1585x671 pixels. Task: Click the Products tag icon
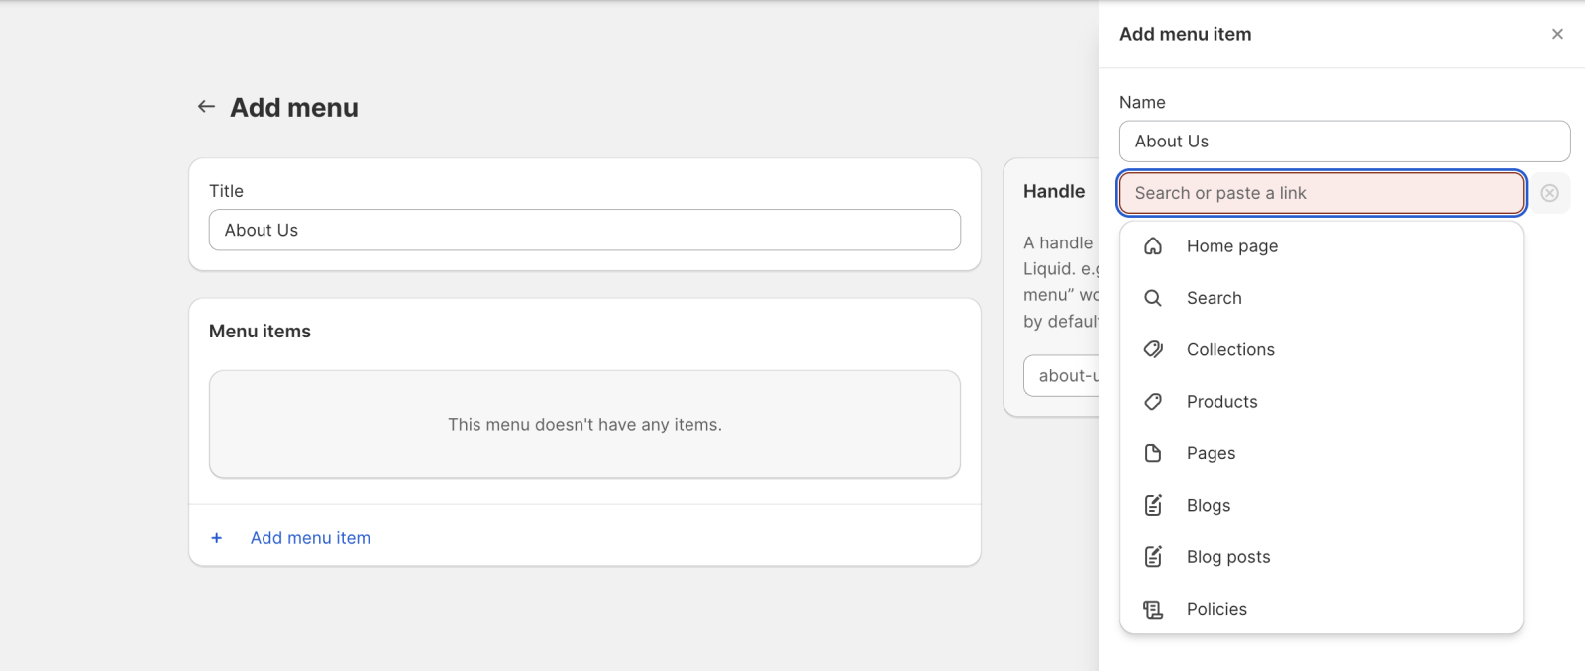coord(1153,402)
